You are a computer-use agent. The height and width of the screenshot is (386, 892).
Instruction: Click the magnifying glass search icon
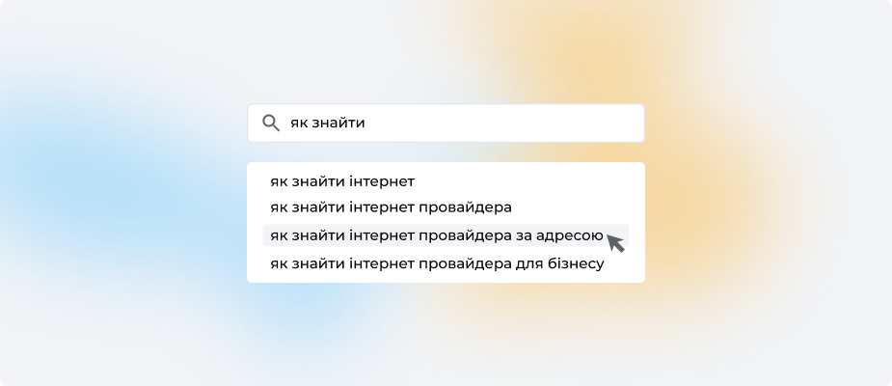click(x=271, y=124)
